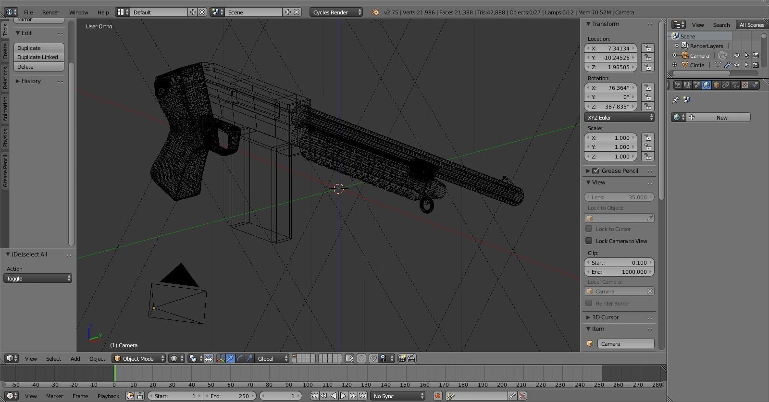
Task: Enable Lock to Cursor checkbox
Action: point(589,229)
